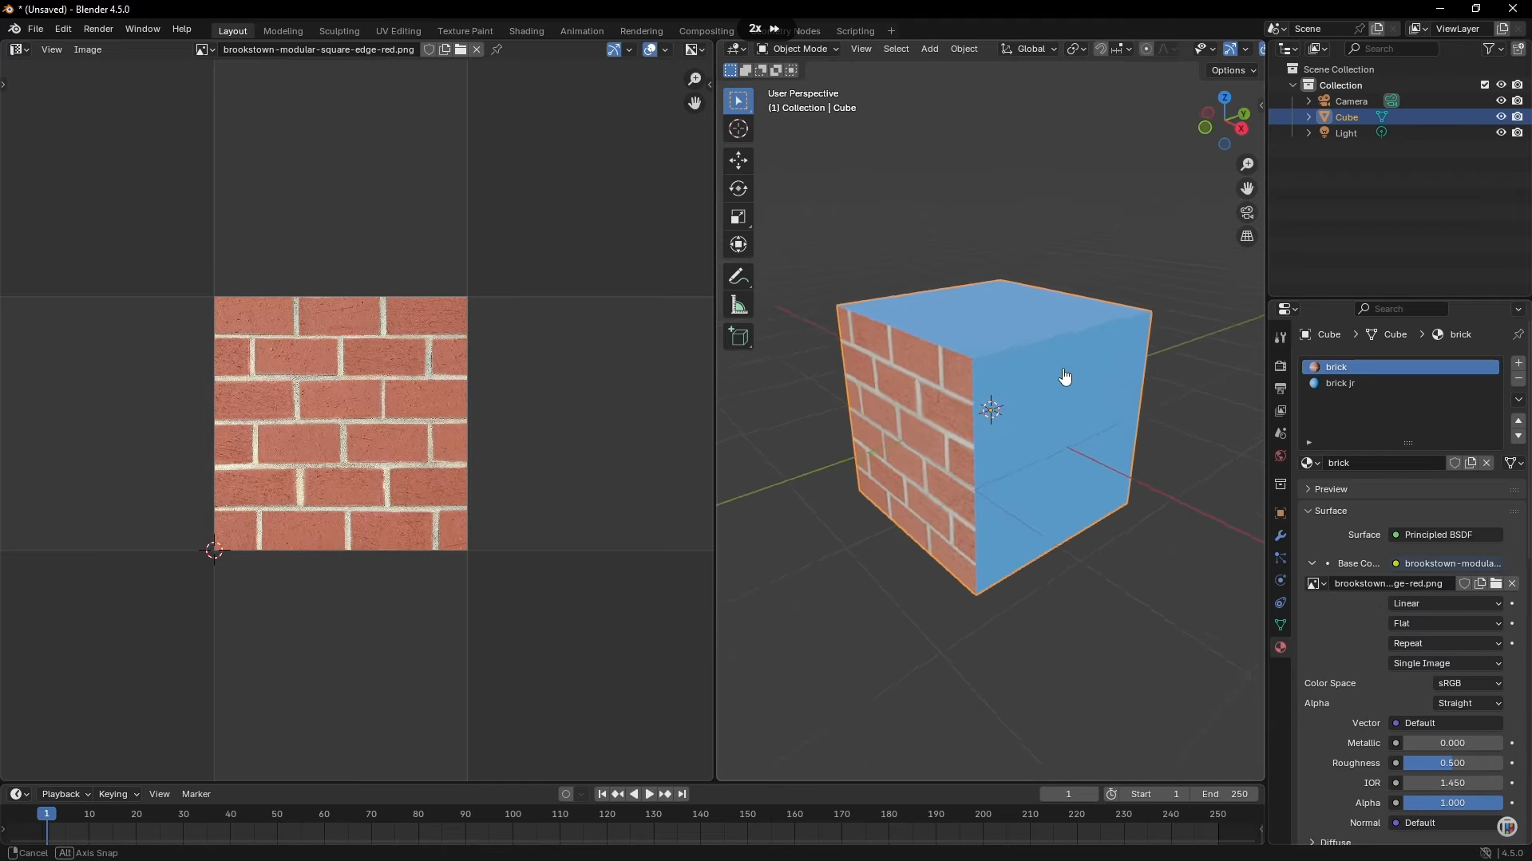Open the Material properties tab
The image size is (1532, 861).
click(1280, 648)
